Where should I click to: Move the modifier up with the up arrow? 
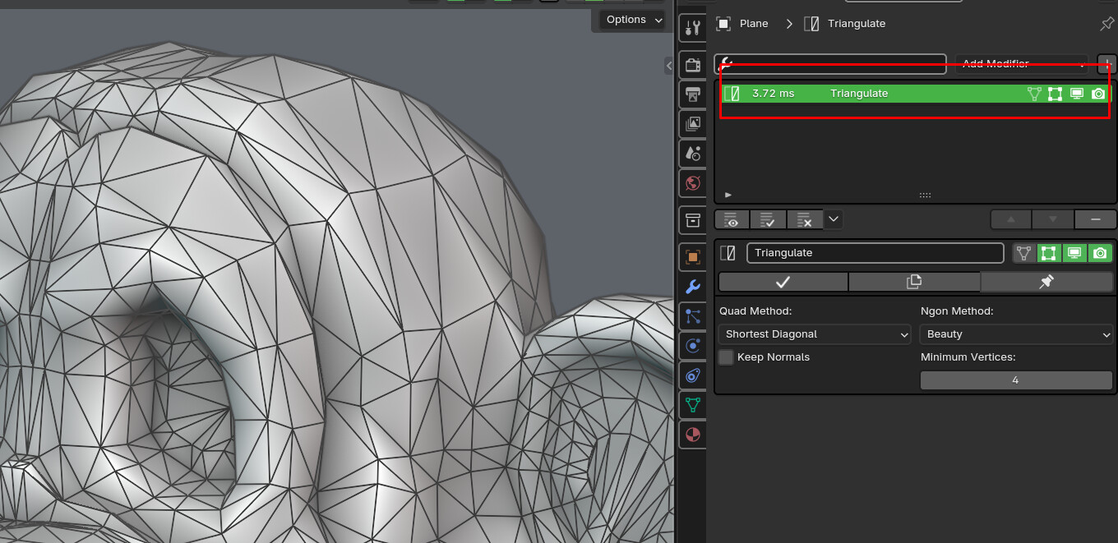tap(1011, 219)
